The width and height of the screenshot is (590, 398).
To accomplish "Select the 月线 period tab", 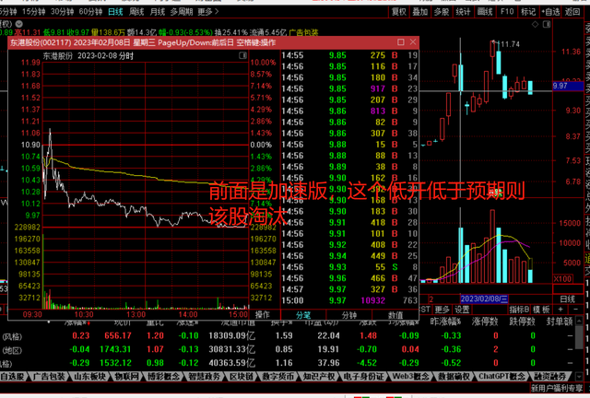I will (x=158, y=12).
